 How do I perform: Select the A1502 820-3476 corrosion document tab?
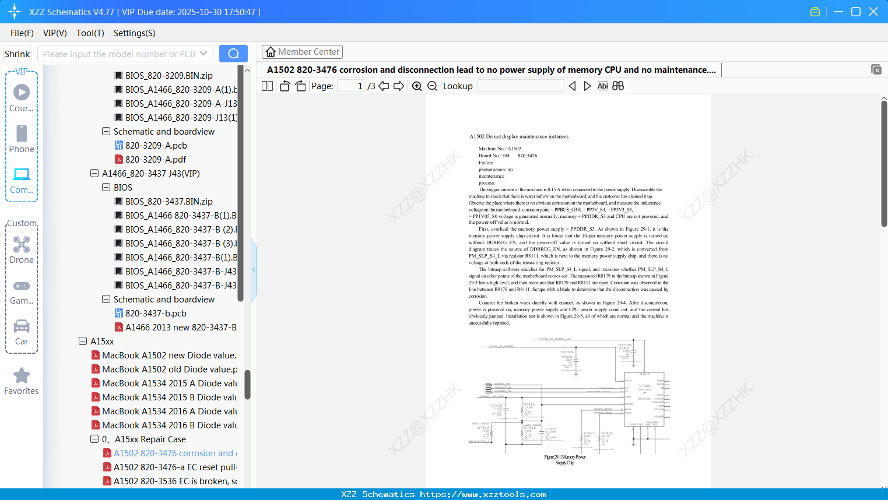coord(492,70)
